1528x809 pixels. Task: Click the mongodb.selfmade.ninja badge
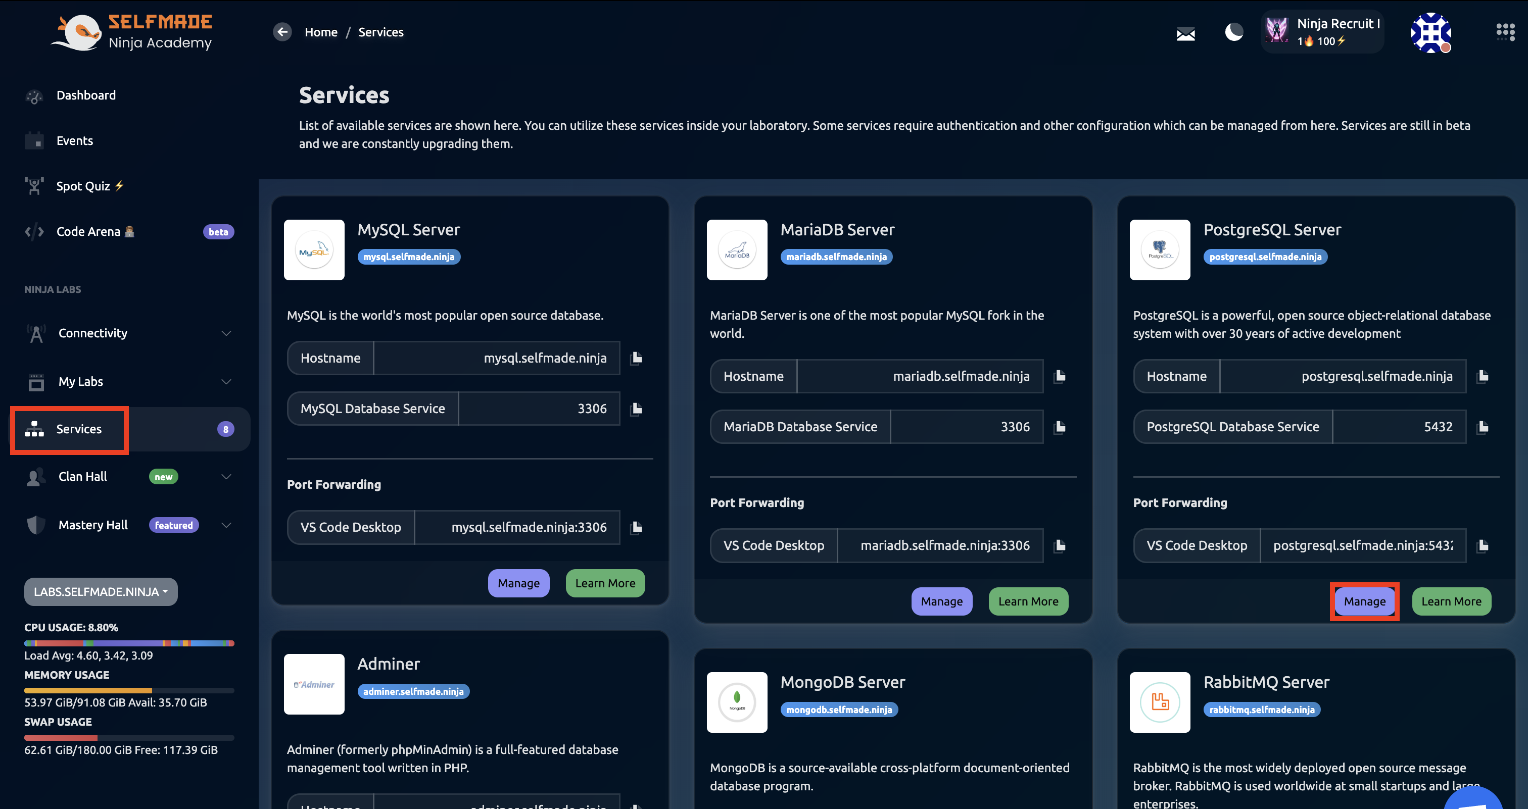839,710
